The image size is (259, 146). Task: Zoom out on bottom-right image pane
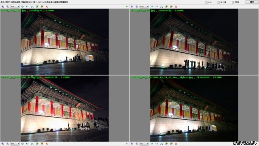coord(137,144)
